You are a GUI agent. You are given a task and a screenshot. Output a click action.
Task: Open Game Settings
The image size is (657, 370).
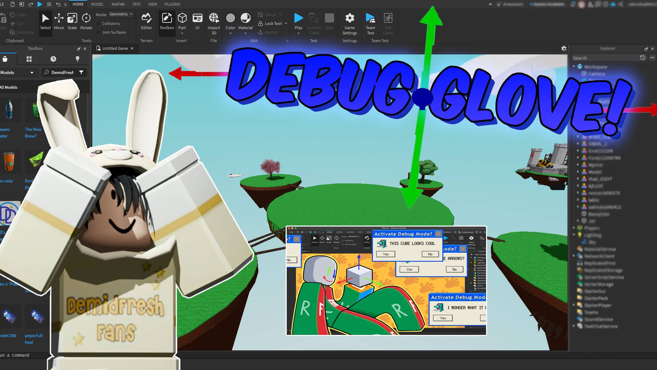[x=350, y=23]
